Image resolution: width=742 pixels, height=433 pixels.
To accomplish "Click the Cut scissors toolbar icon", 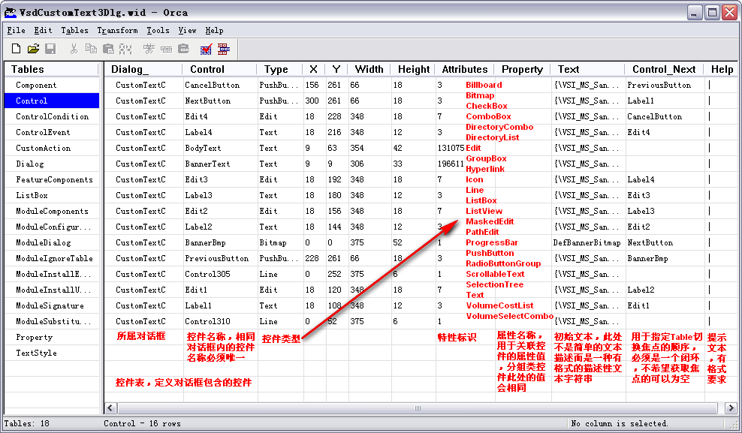I will pos(74,49).
